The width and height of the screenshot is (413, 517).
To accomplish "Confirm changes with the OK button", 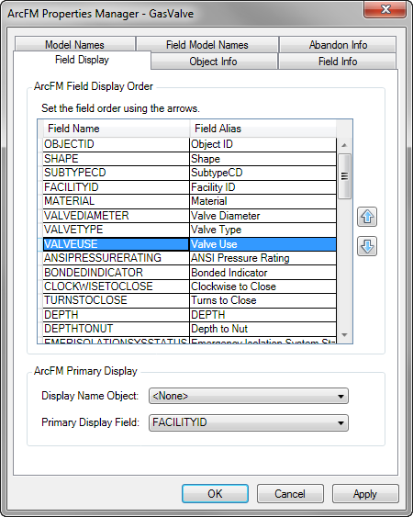I will tap(215, 494).
